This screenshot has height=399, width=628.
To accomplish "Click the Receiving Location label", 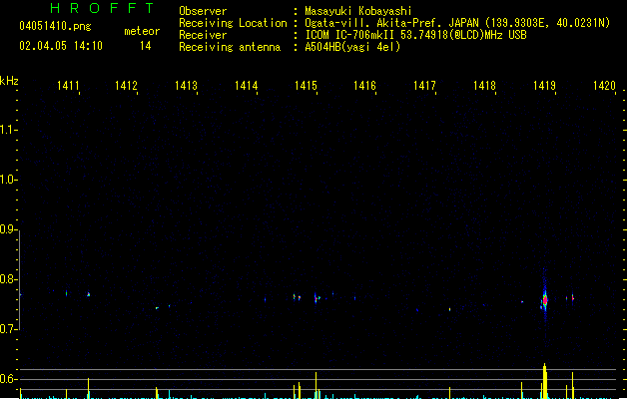I will coord(233,23).
